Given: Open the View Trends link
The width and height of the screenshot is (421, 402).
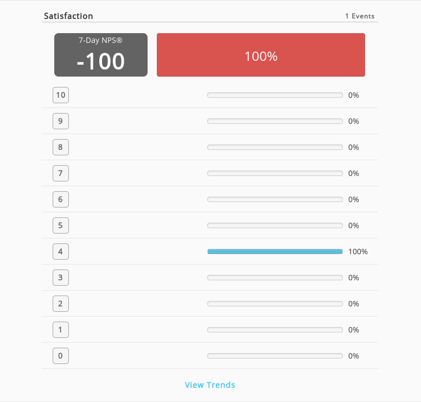Looking at the screenshot, I should [x=210, y=385].
